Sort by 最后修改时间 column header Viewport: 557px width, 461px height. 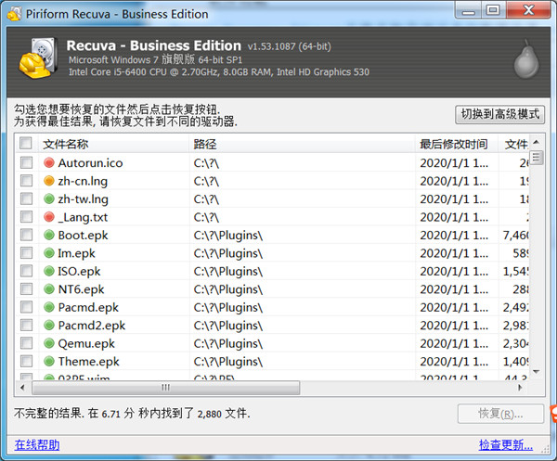tap(457, 144)
